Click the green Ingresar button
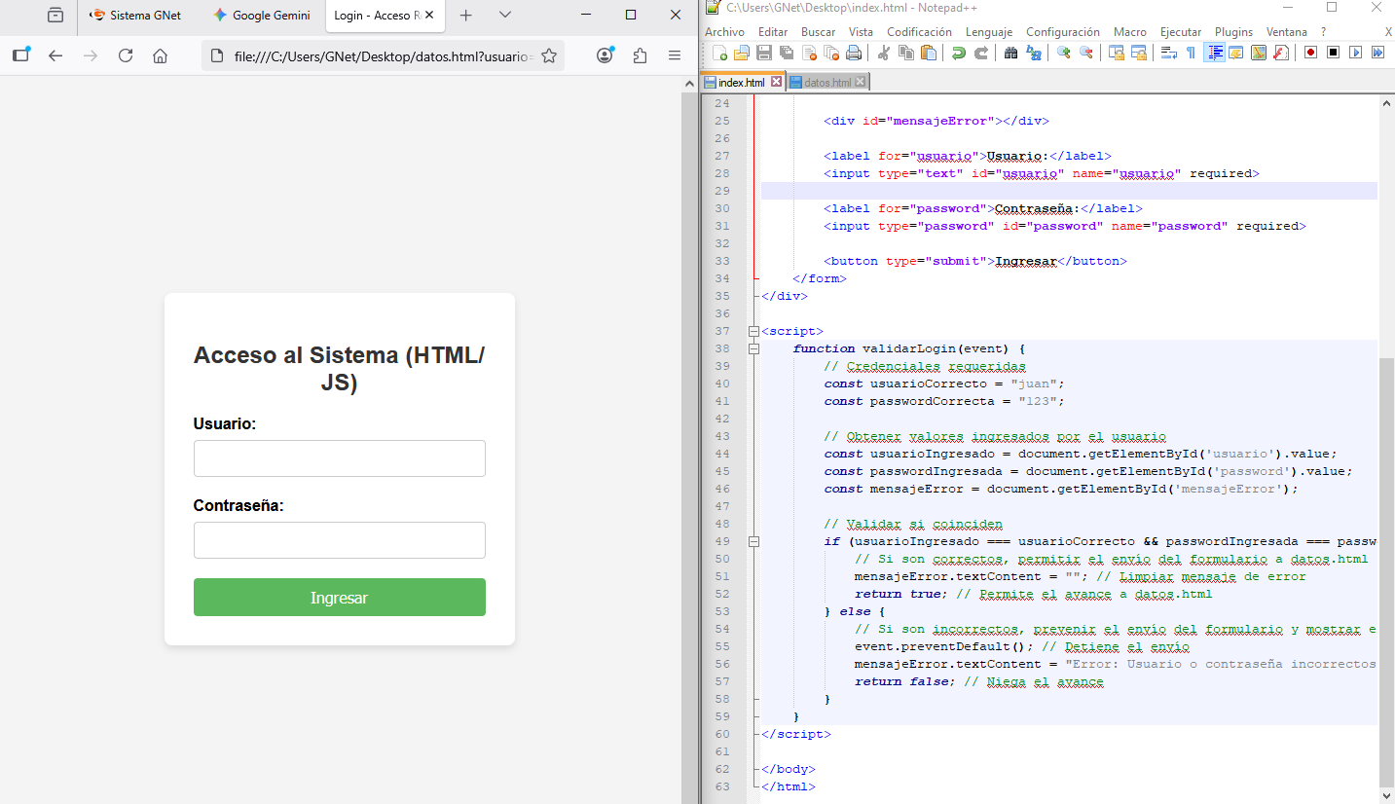 (339, 598)
